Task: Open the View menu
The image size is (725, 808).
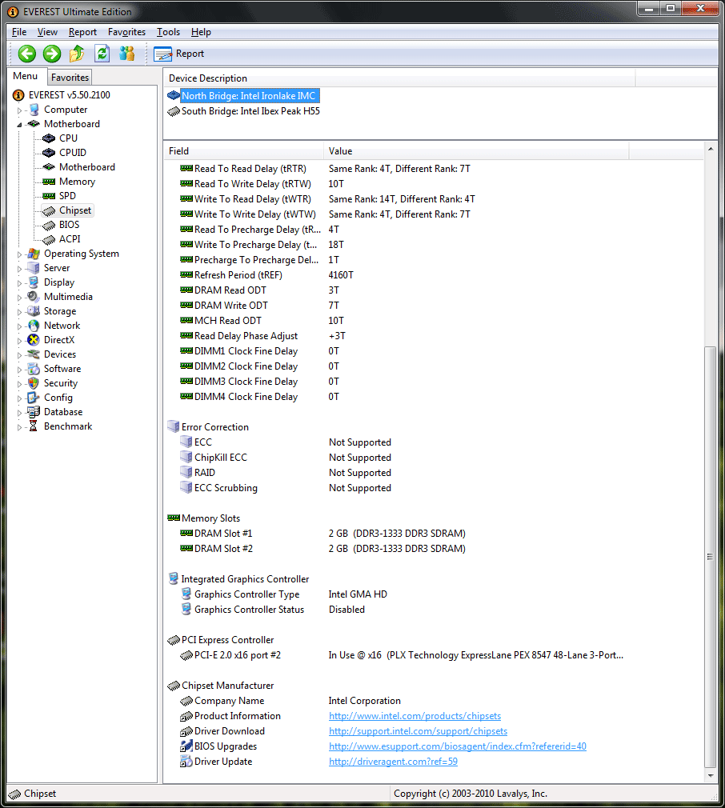Action: coord(47,32)
